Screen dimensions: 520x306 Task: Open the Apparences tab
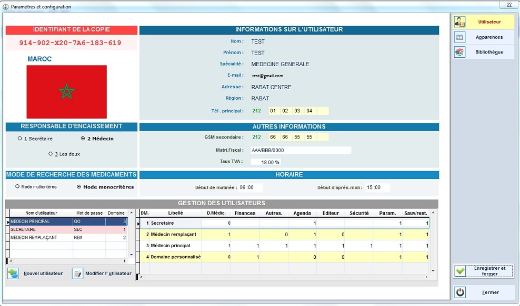[x=489, y=37]
